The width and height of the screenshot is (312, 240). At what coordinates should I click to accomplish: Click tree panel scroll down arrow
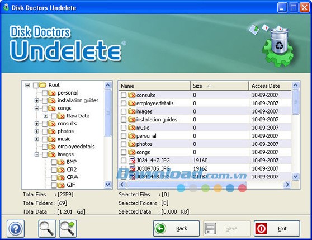108,185
